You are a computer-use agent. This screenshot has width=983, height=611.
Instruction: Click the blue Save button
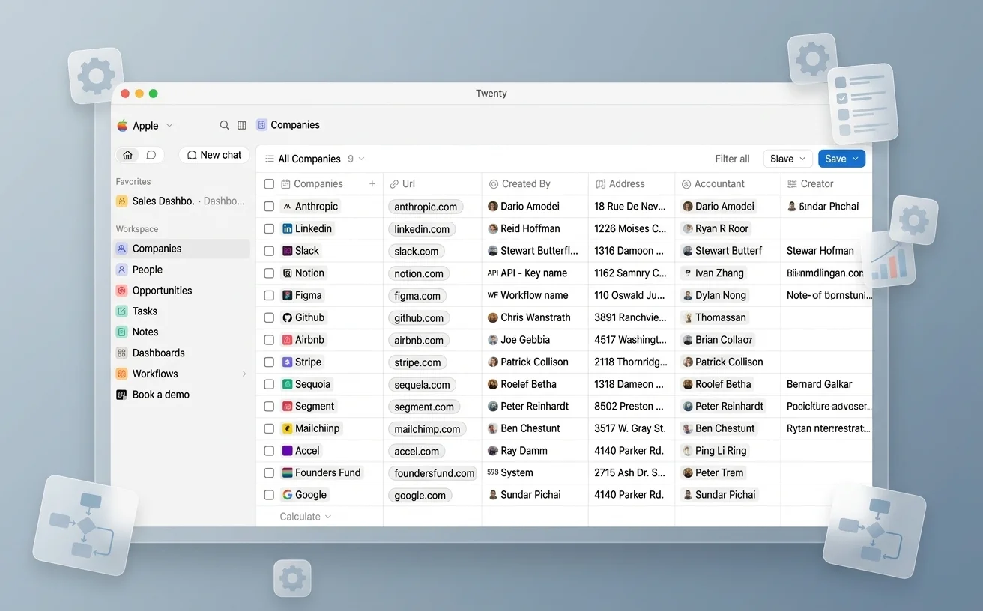coord(841,159)
